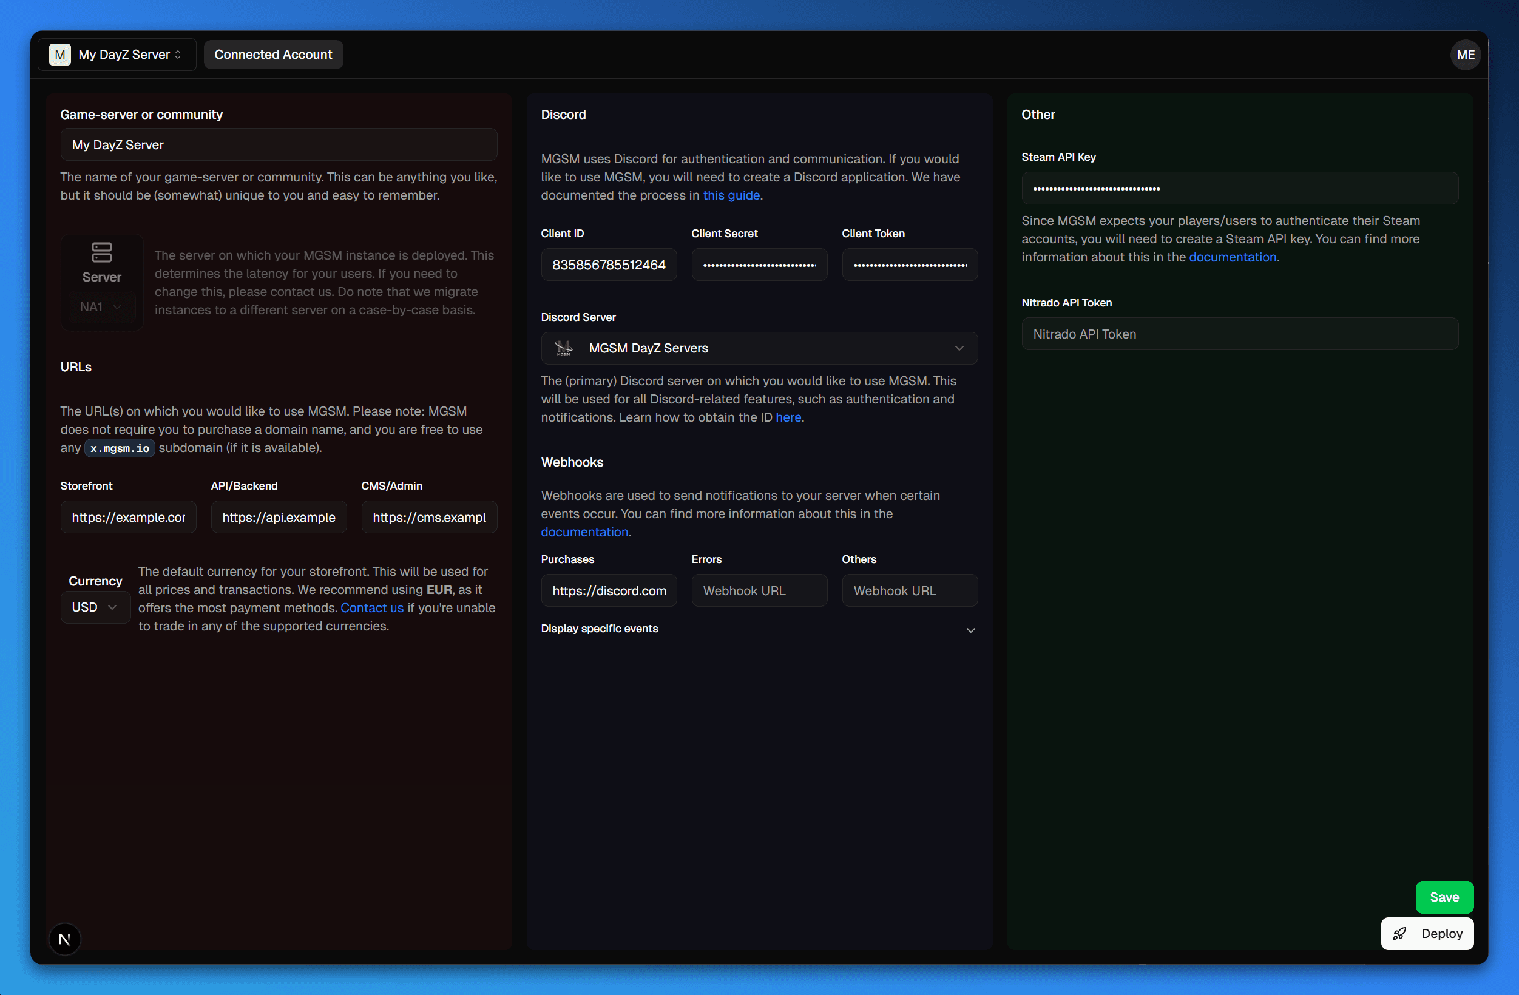The image size is (1519, 995).
Task: Click the server stack icon
Action: click(x=101, y=252)
